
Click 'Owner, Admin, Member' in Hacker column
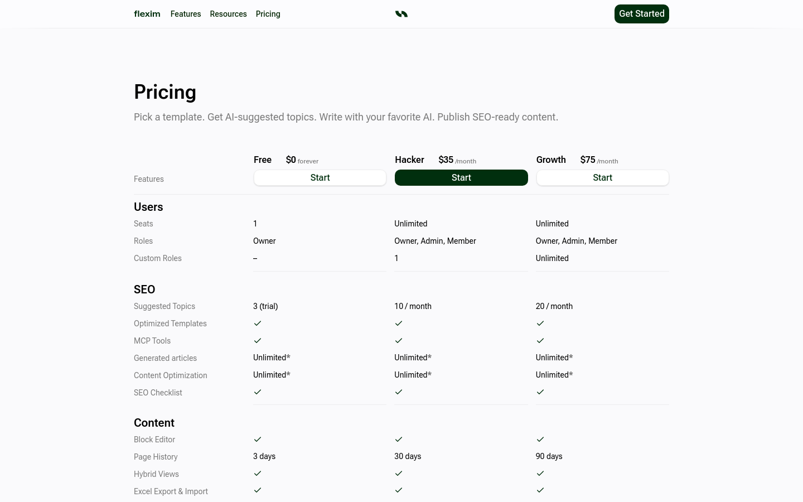click(x=435, y=241)
